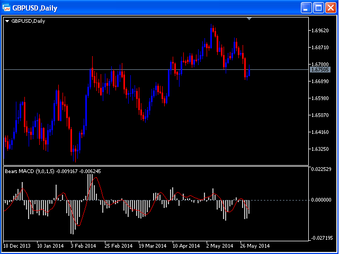
Task: Click the -0.027195 indicator scale value
Action: click(321, 238)
